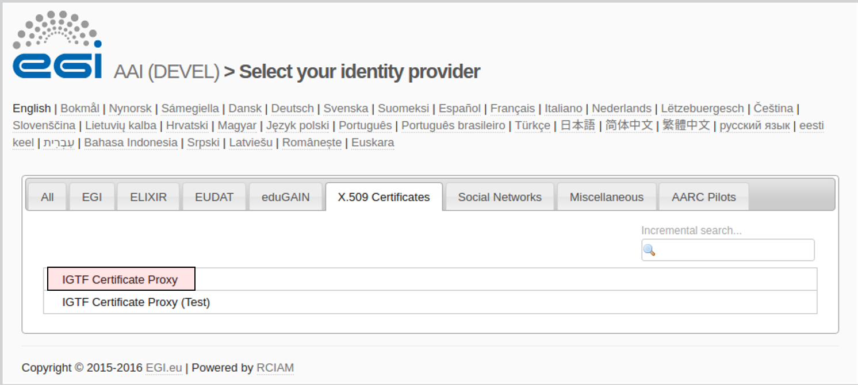Image resolution: width=858 pixels, height=385 pixels.
Task: Switch language to Românește
Action: pos(312,143)
